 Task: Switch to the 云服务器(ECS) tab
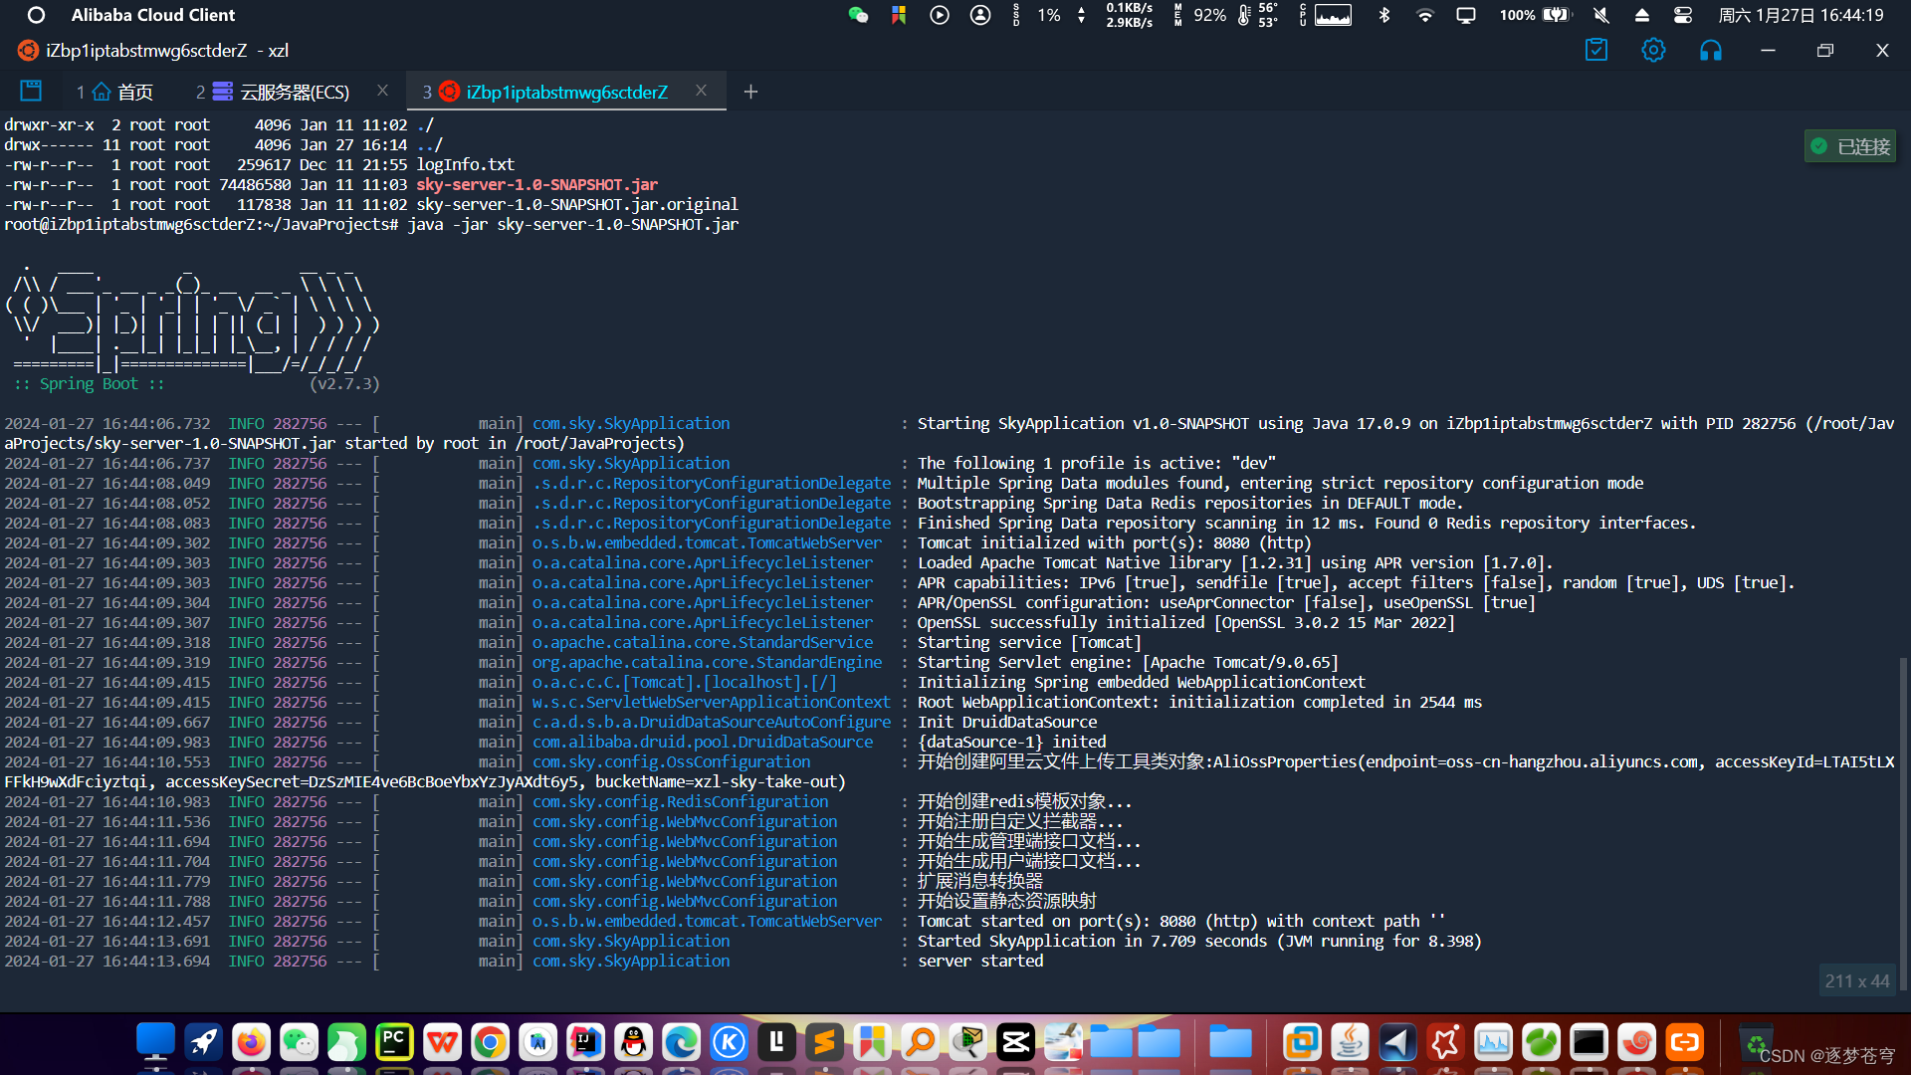click(x=274, y=92)
